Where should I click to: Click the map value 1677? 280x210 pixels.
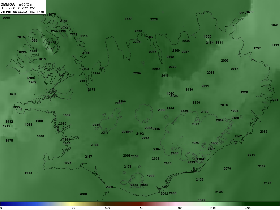(250, 12)
